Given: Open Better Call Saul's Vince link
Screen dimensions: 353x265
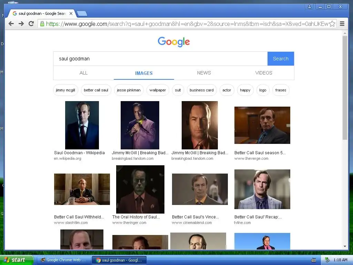Looking at the screenshot, I should coord(195,217).
